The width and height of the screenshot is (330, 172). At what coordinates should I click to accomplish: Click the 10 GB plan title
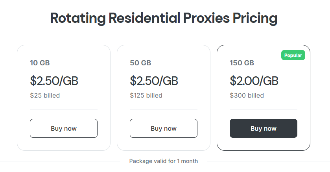(x=40, y=63)
